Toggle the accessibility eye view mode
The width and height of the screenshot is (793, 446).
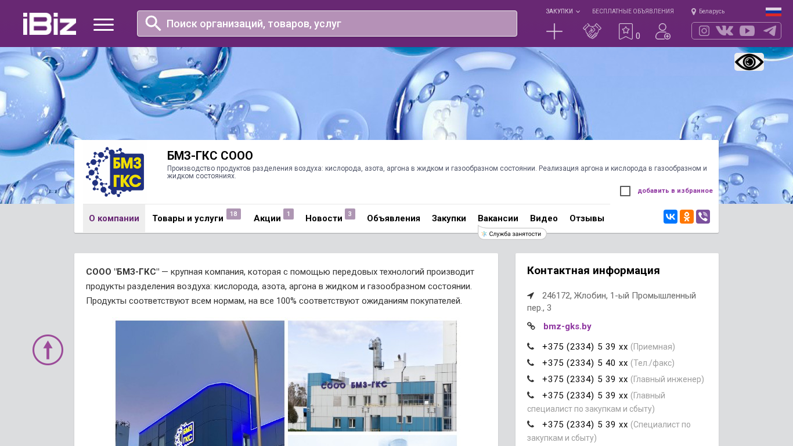click(749, 62)
